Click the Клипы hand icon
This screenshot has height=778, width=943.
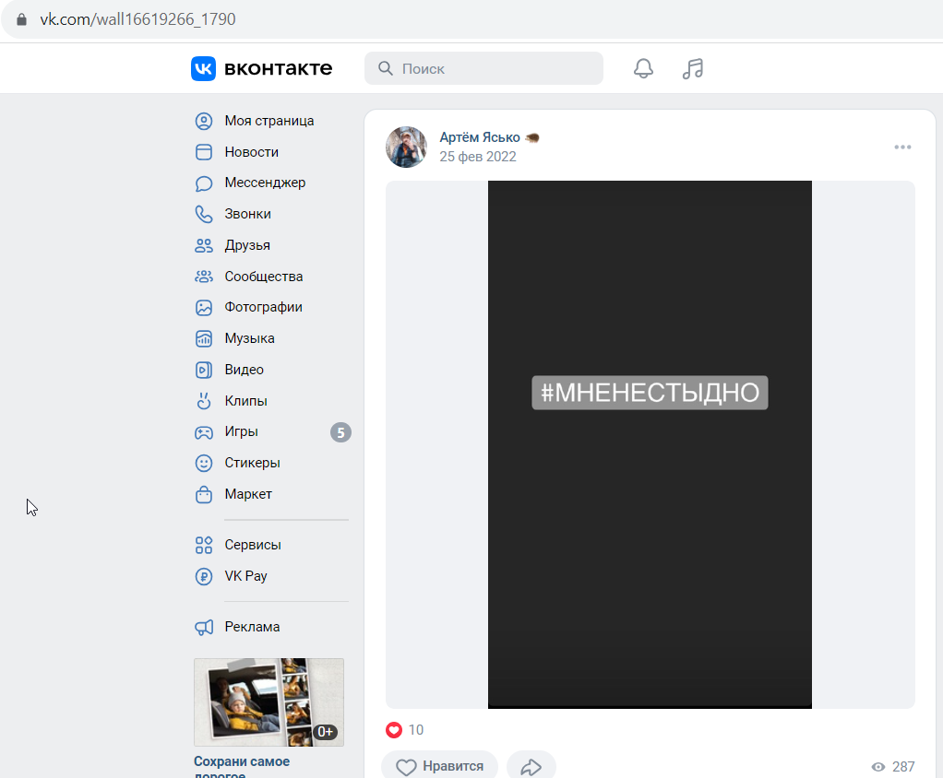(x=204, y=401)
